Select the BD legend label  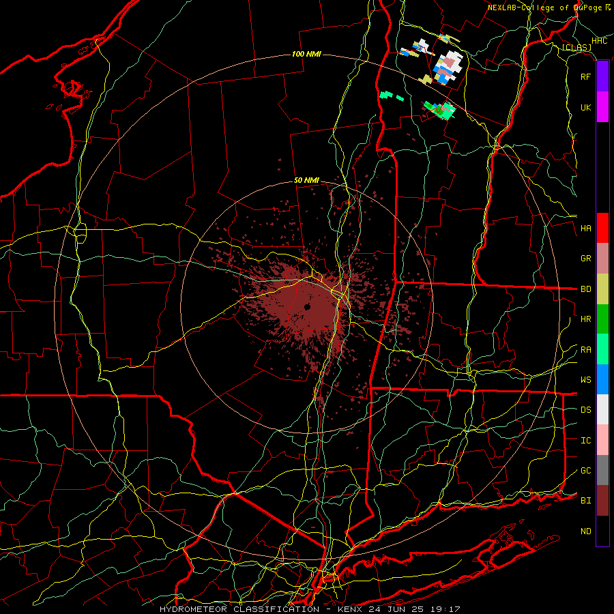[585, 289]
